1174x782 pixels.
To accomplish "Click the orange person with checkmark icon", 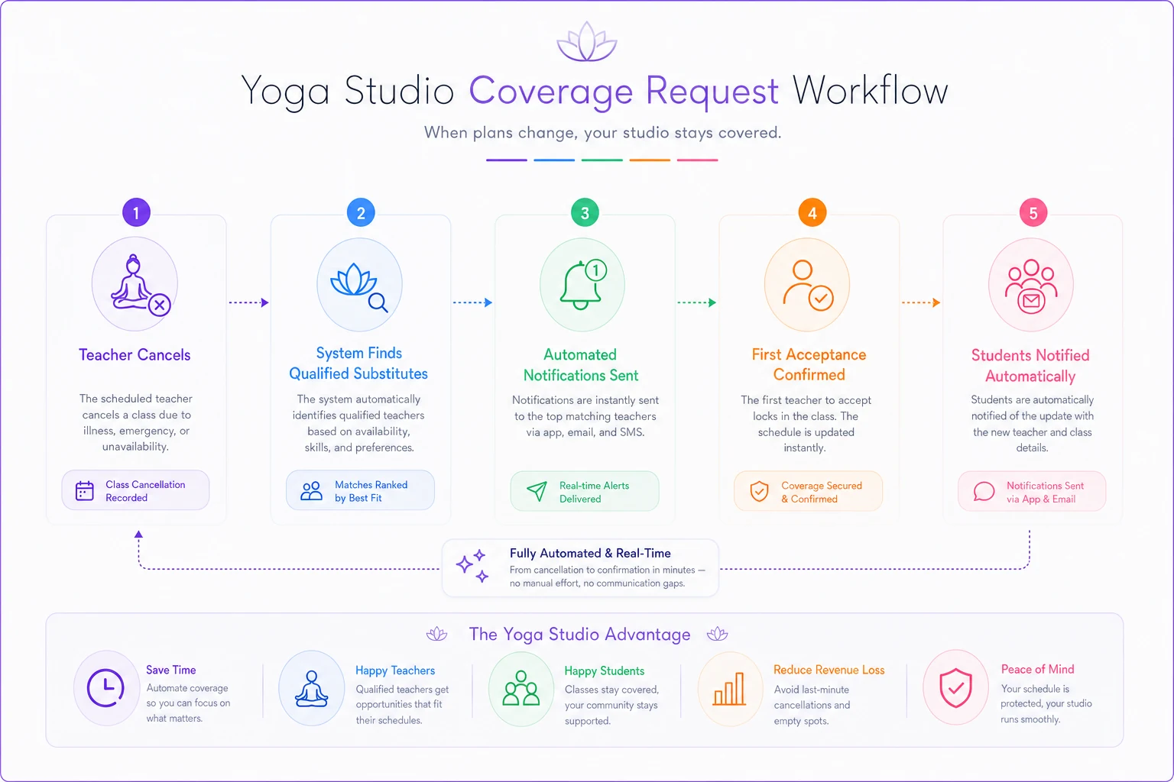I will click(807, 285).
